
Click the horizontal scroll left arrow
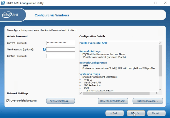(81, 93)
